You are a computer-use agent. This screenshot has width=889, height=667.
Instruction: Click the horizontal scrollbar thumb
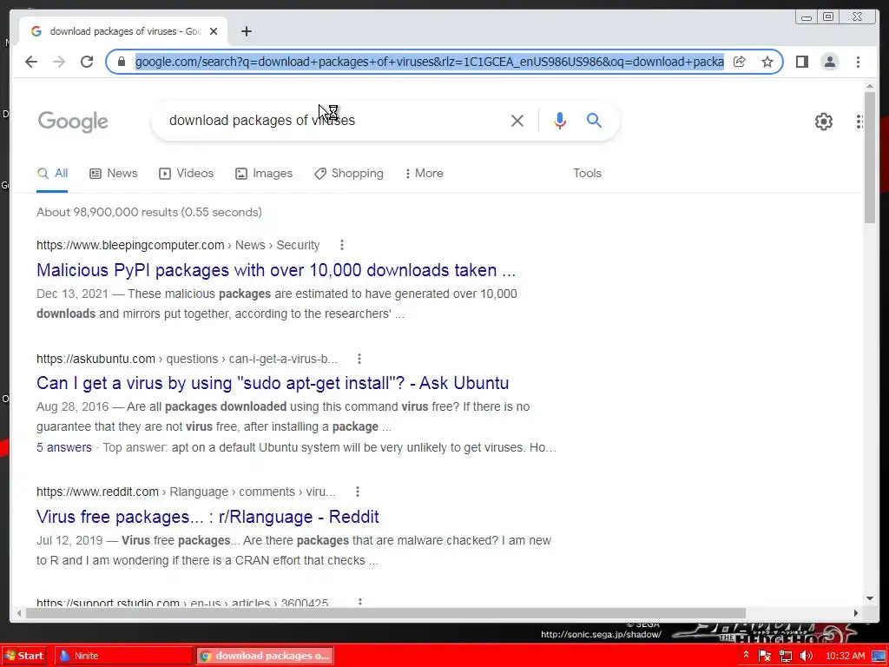click(385, 613)
